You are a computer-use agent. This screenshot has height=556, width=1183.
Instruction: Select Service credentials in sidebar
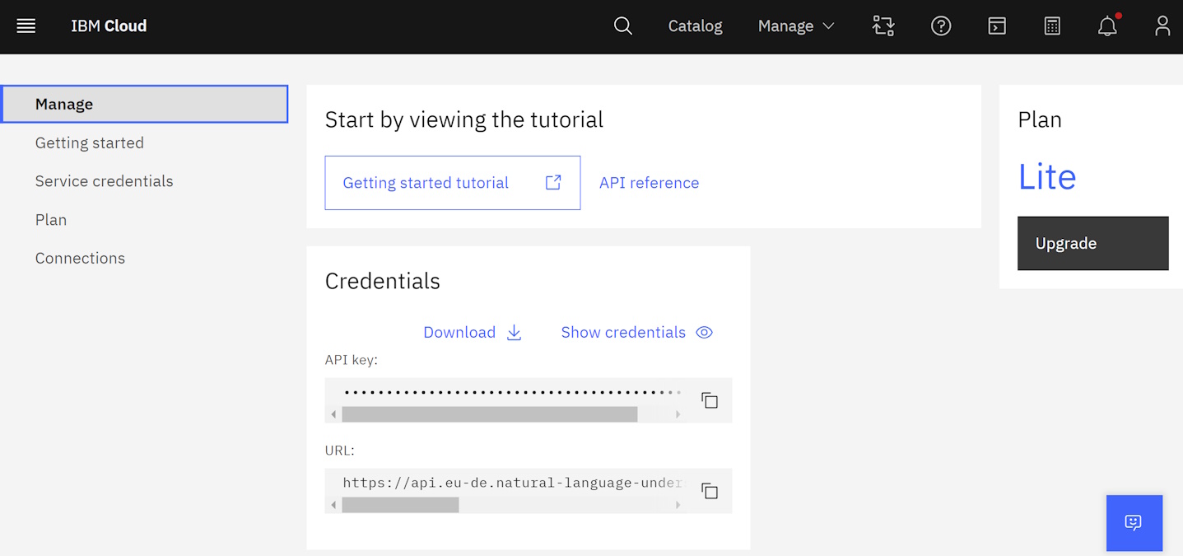tap(104, 181)
